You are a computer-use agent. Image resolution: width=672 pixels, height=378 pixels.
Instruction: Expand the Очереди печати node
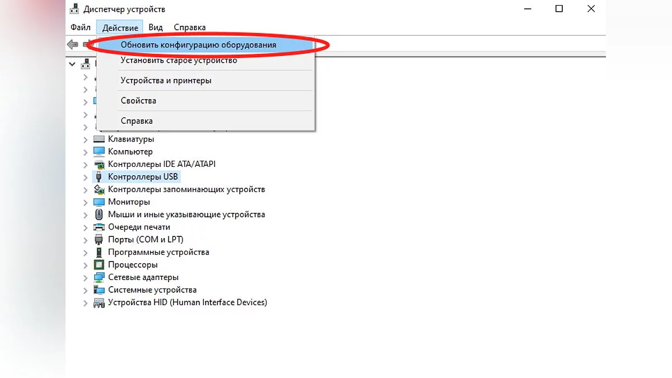pyautogui.click(x=86, y=227)
